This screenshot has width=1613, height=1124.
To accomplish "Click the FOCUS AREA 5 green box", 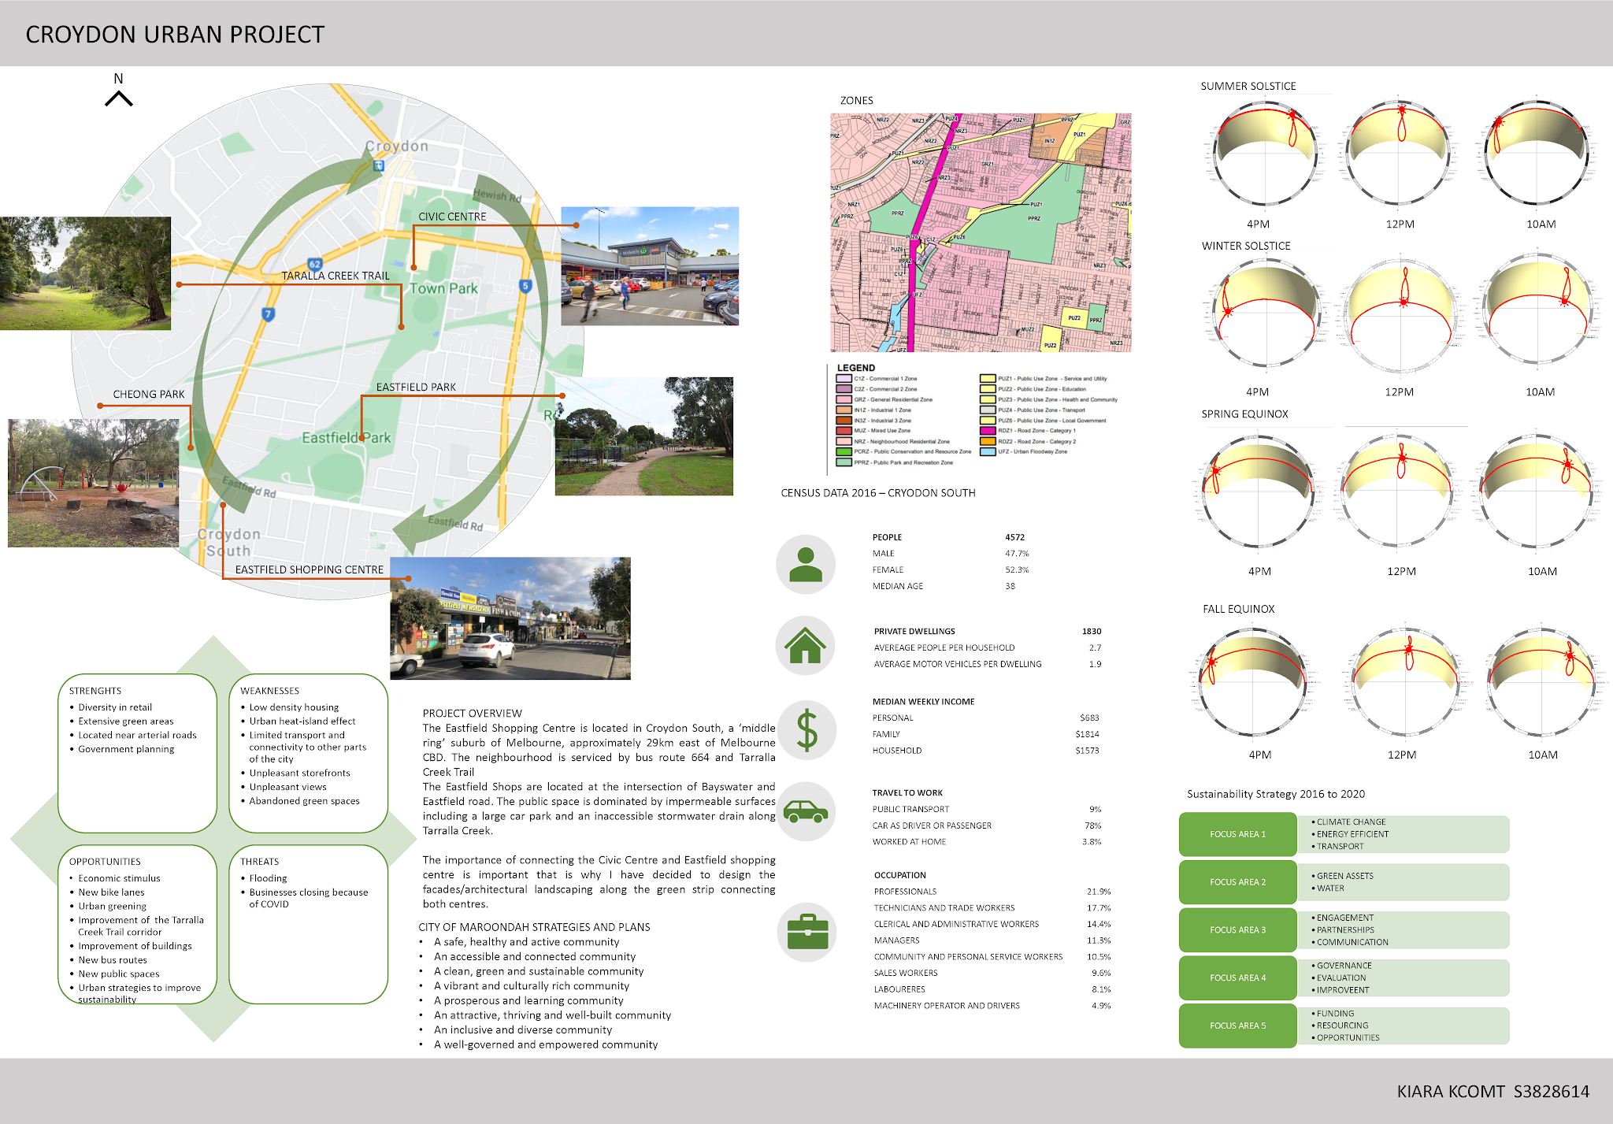I will tap(1238, 1026).
